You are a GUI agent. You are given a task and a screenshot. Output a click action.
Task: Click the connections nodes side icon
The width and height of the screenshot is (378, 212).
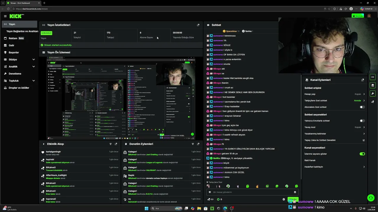coord(373,102)
